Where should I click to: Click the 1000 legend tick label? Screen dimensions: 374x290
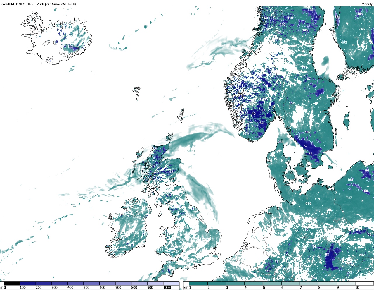(167, 288)
